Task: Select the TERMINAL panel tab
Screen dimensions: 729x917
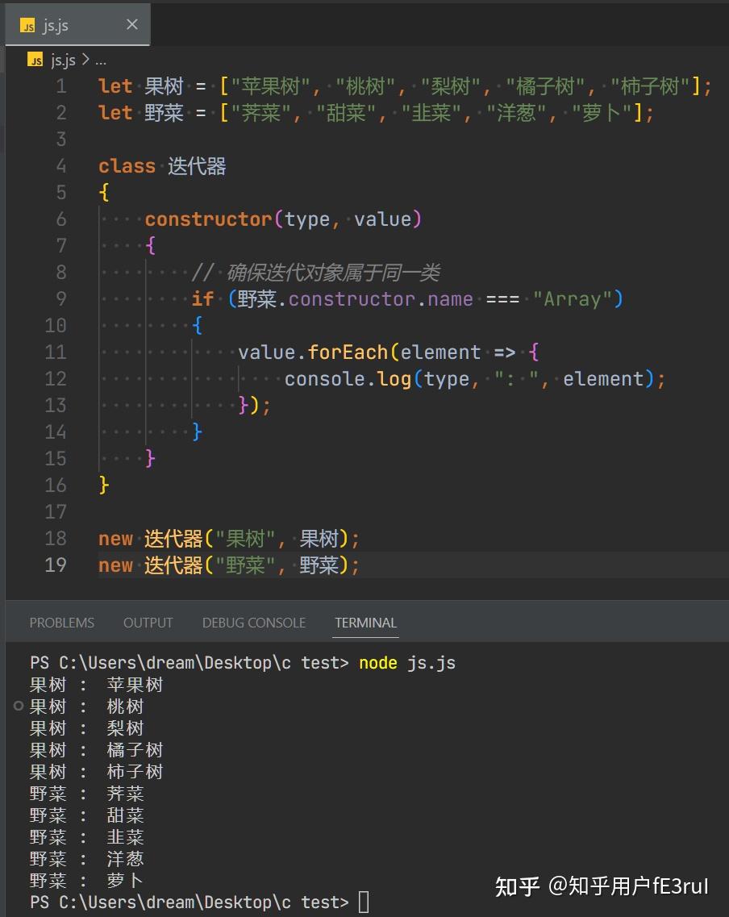Action: click(x=366, y=623)
